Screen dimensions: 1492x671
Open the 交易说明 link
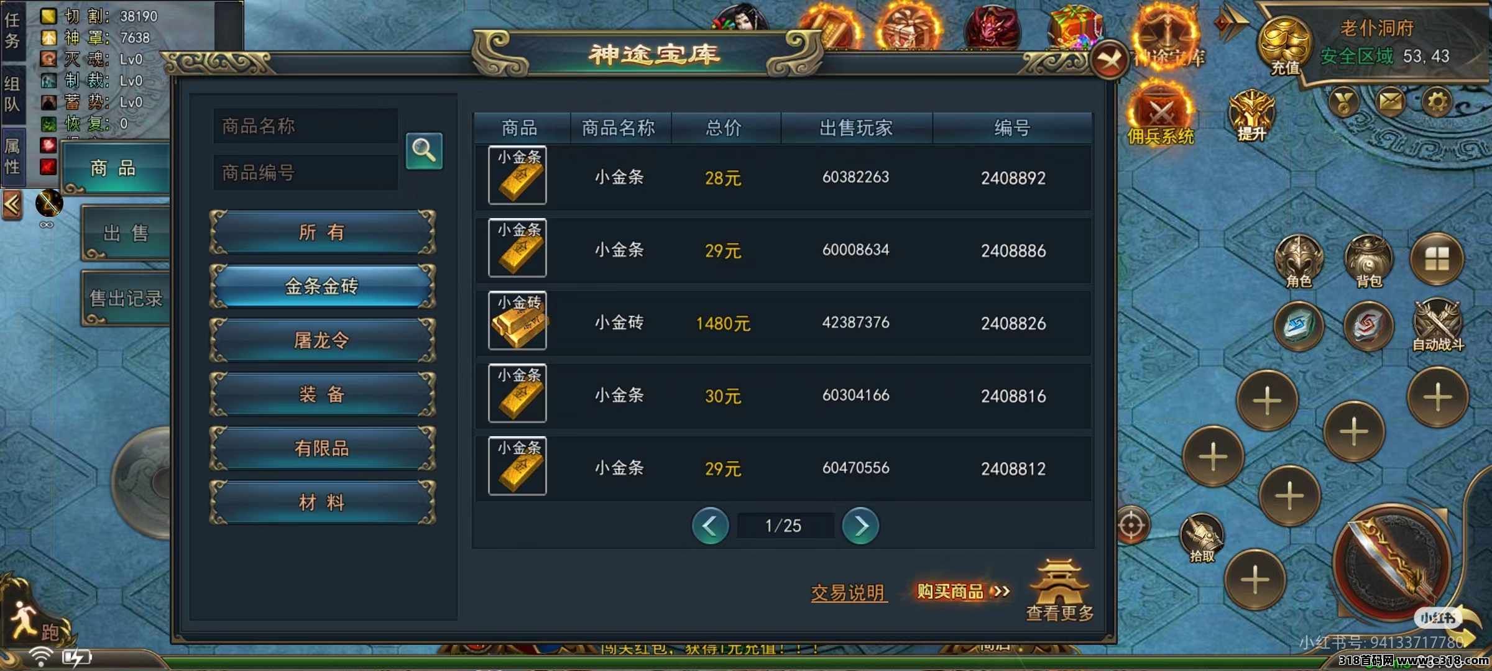(x=849, y=592)
